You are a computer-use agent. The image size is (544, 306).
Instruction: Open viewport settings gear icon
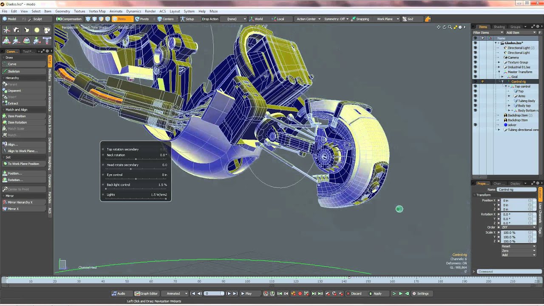point(459,27)
